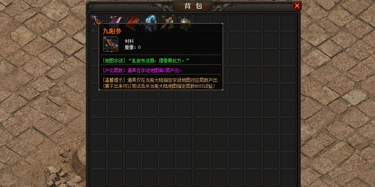Click the 地图字谜 riddle hint text
375x187 pixels.
146,60
